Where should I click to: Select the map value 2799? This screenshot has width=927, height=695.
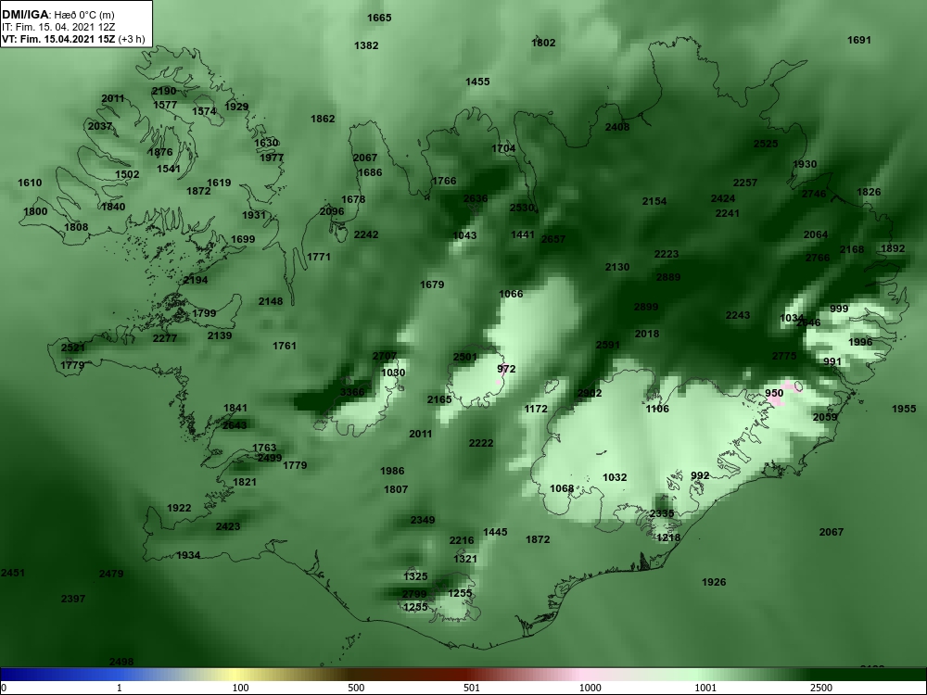413,594
